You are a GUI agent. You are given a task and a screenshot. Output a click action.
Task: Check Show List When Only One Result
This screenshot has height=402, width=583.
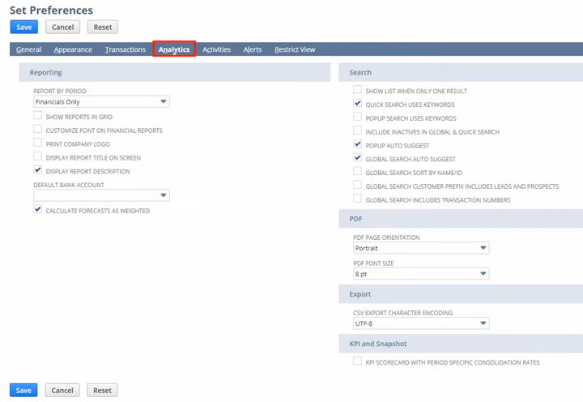pyautogui.click(x=357, y=90)
